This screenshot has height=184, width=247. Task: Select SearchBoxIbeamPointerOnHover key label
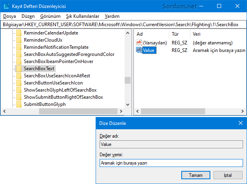(x=59, y=61)
